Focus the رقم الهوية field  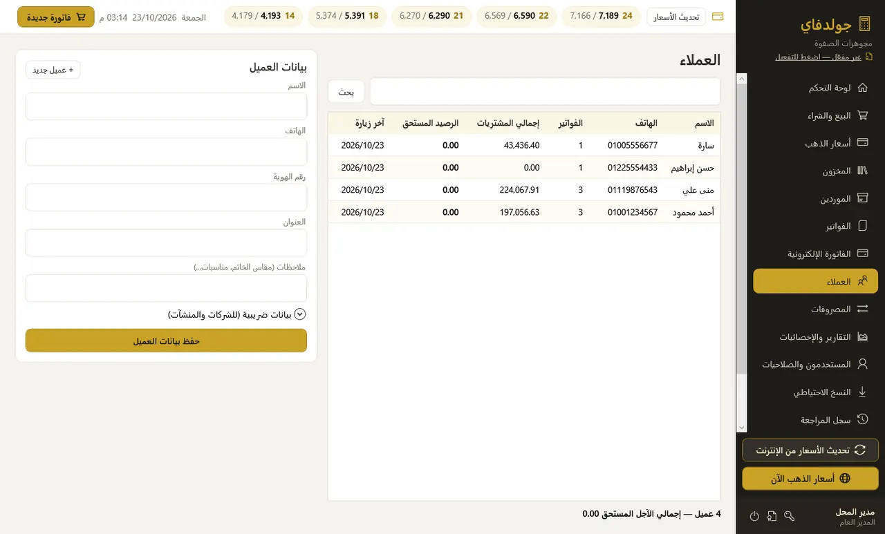(166, 198)
